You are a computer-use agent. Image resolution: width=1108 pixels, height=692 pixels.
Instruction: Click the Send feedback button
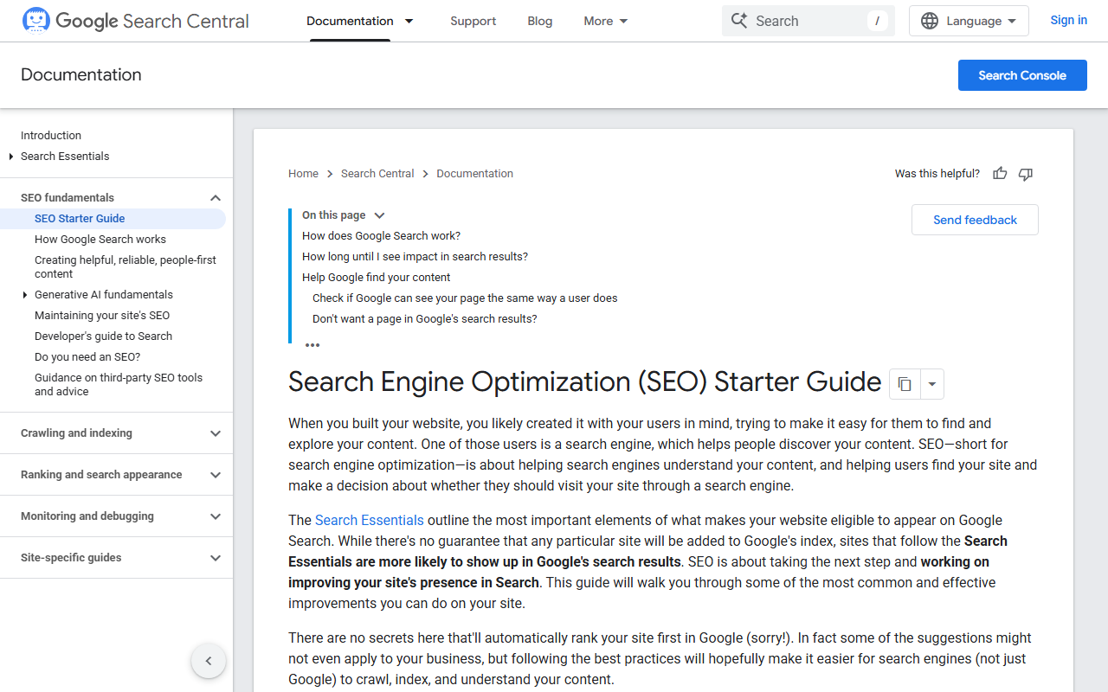tap(975, 220)
